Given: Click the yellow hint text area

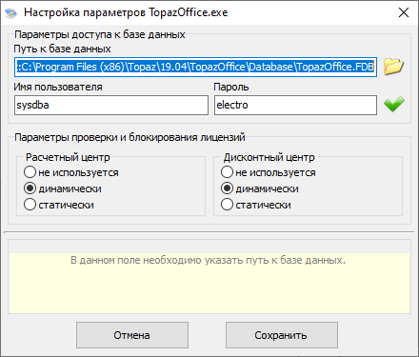Looking at the screenshot, I should pyautogui.click(x=209, y=283).
